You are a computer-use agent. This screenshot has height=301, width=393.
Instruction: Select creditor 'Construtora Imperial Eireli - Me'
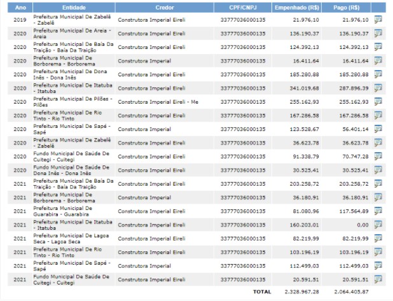pyautogui.click(x=158, y=102)
